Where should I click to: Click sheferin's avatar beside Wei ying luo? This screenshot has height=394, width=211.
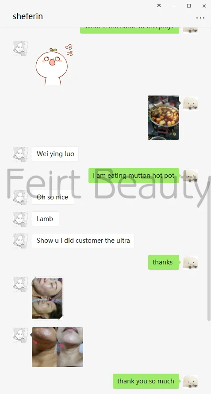click(20, 154)
